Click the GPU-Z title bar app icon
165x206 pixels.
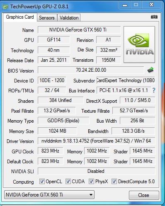coord(5,7)
